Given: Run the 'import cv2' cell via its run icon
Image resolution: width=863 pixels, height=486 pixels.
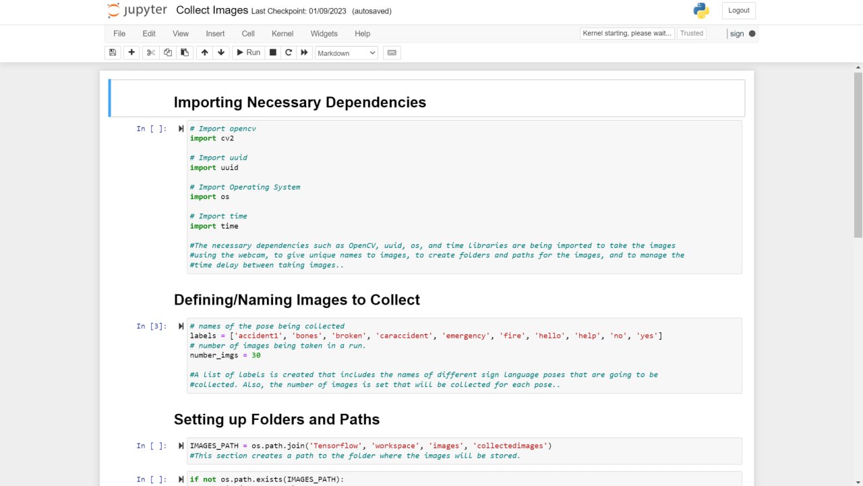Looking at the screenshot, I should click(x=181, y=129).
